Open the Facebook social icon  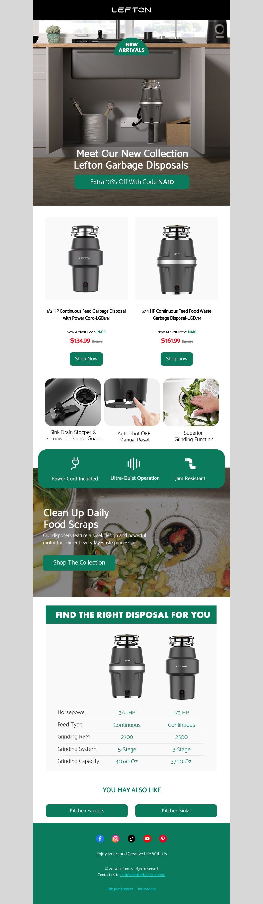[x=100, y=838]
